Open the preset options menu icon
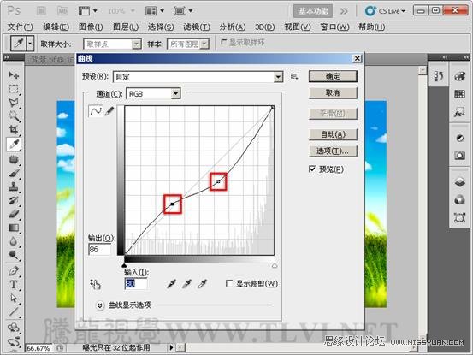This screenshot has height=355, width=473. (x=294, y=77)
